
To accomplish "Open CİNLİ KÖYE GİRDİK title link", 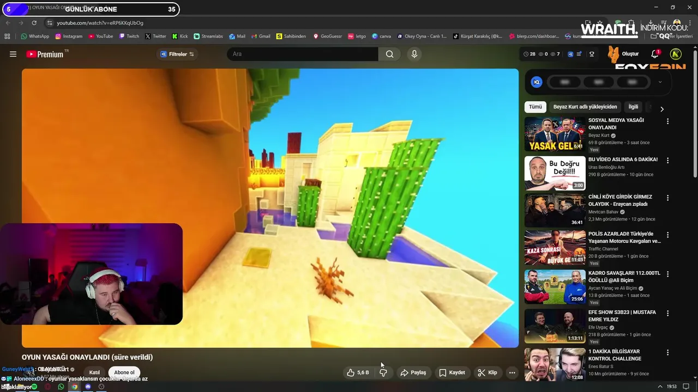I will pos(620,200).
